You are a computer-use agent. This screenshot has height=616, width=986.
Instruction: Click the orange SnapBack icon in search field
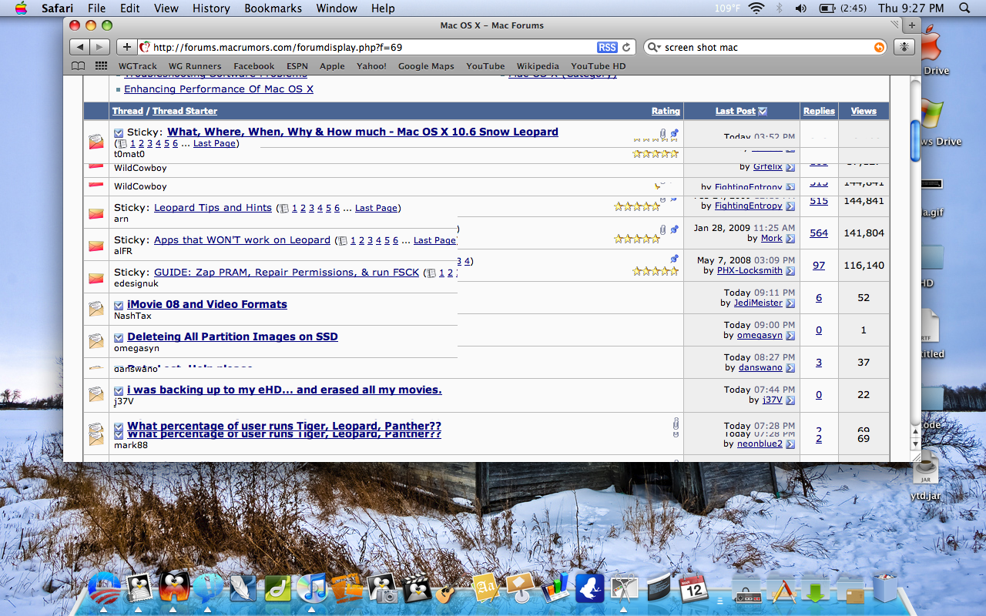point(879,47)
